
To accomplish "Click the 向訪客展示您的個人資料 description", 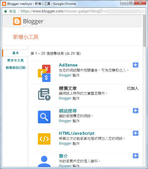I will point(80,161).
